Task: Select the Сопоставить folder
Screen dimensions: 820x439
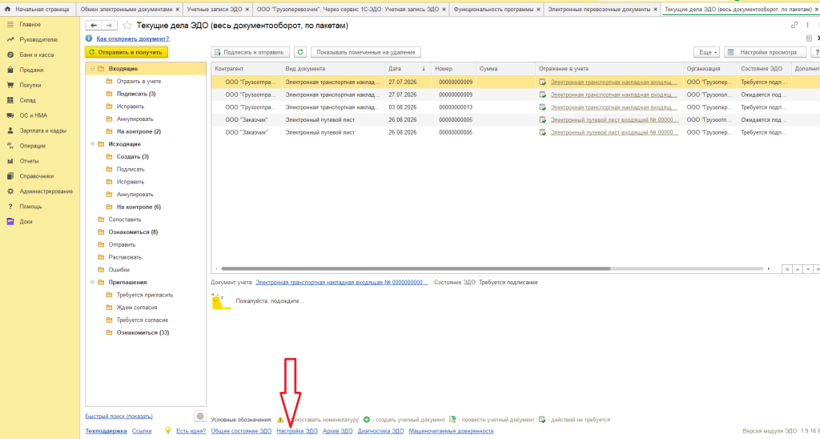Action: 124,219
